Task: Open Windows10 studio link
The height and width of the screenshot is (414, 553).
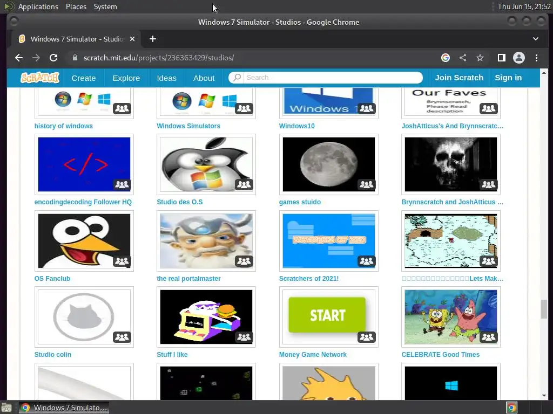Action: point(296,126)
